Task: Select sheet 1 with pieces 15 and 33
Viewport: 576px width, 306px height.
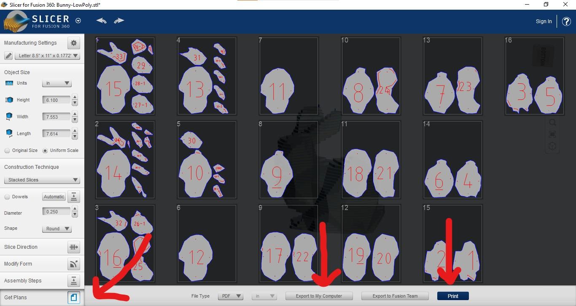Action: [x=125, y=76]
